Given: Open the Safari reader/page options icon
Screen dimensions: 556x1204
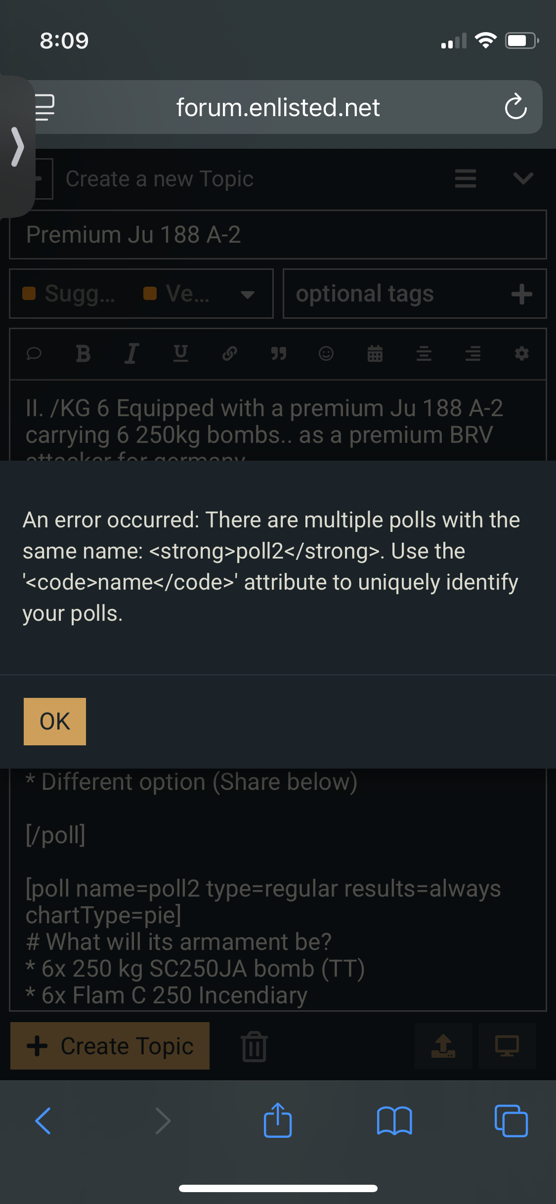Looking at the screenshot, I should coord(44,107).
